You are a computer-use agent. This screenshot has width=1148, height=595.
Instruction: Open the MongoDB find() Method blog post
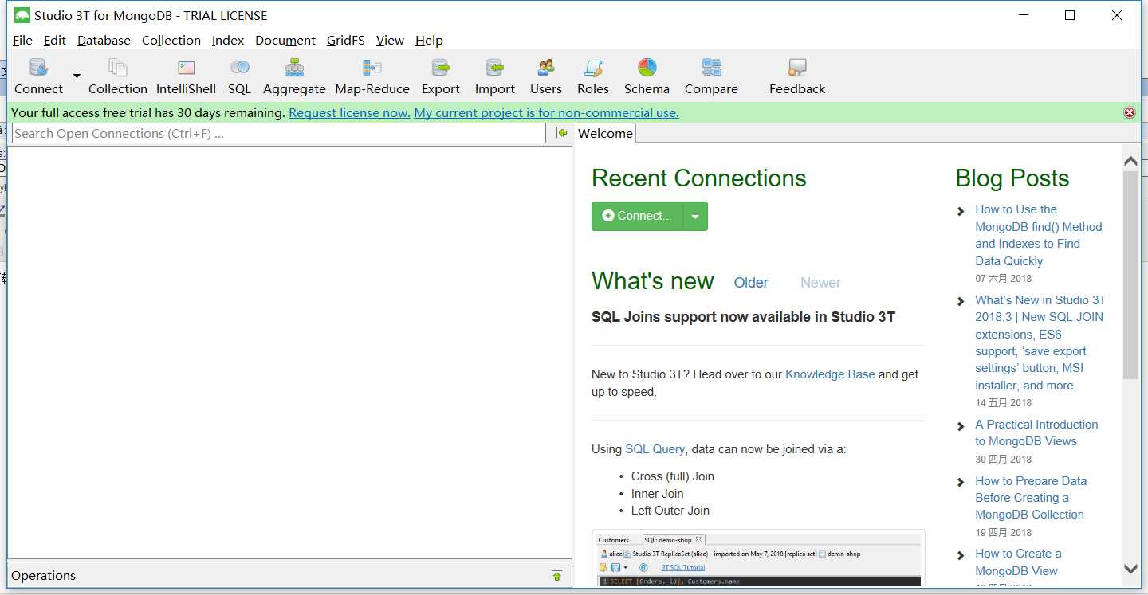coord(1038,235)
